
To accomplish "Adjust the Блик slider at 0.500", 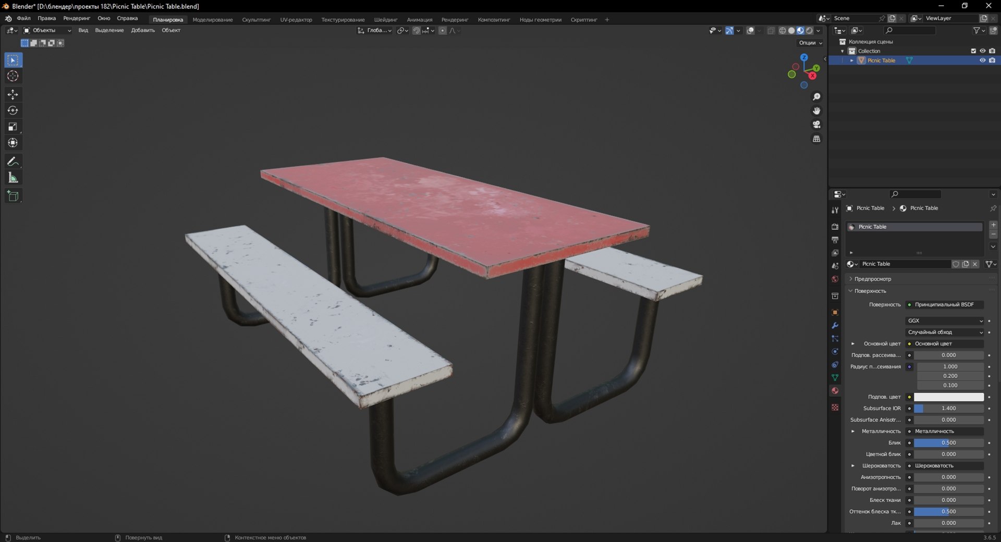I will tap(949, 443).
